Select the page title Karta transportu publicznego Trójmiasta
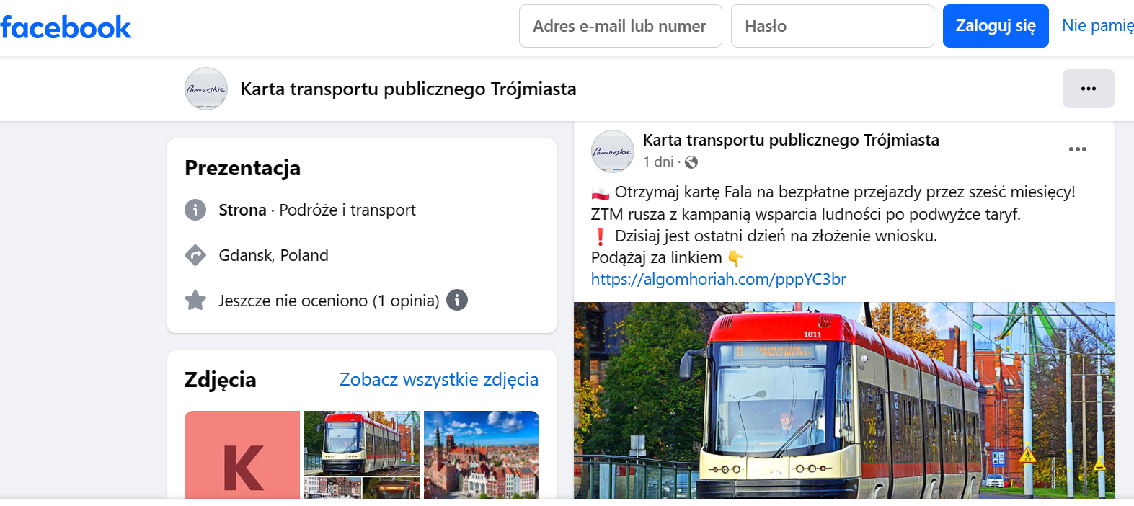The width and height of the screenshot is (1134, 506). coord(409,89)
